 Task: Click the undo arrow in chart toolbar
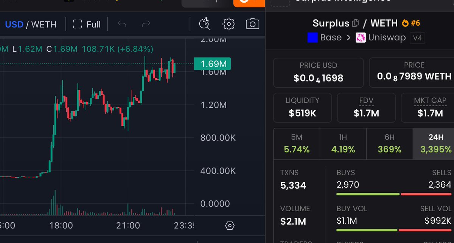pyautogui.click(x=122, y=25)
